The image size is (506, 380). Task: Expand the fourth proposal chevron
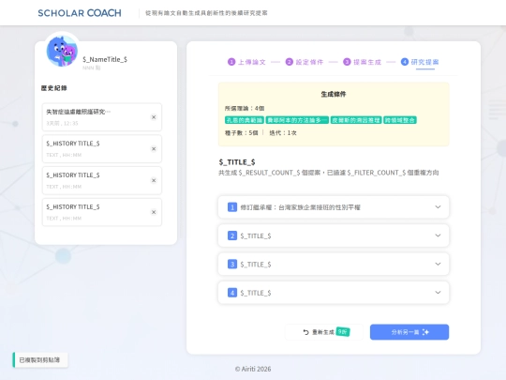tap(438, 292)
